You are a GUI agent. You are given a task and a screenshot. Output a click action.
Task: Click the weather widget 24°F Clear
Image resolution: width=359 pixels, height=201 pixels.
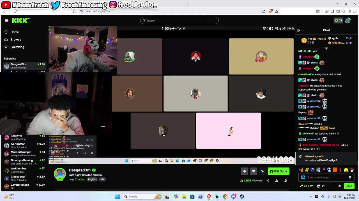coord(9,197)
